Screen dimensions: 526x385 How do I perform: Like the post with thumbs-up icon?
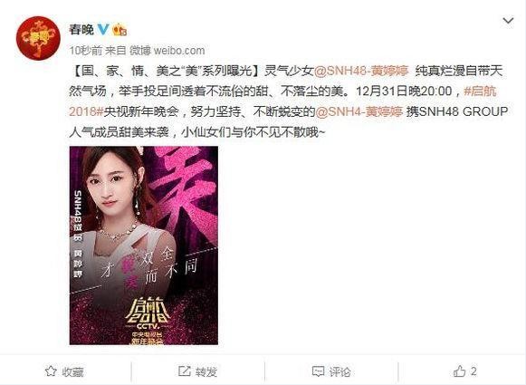[x=459, y=371]
